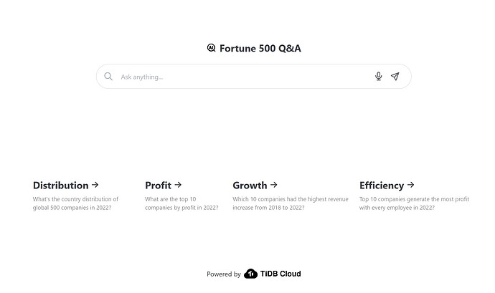Screen dimensions: 495x293
Task: Choose the Efficiency heading link
Action: (382, 186)
